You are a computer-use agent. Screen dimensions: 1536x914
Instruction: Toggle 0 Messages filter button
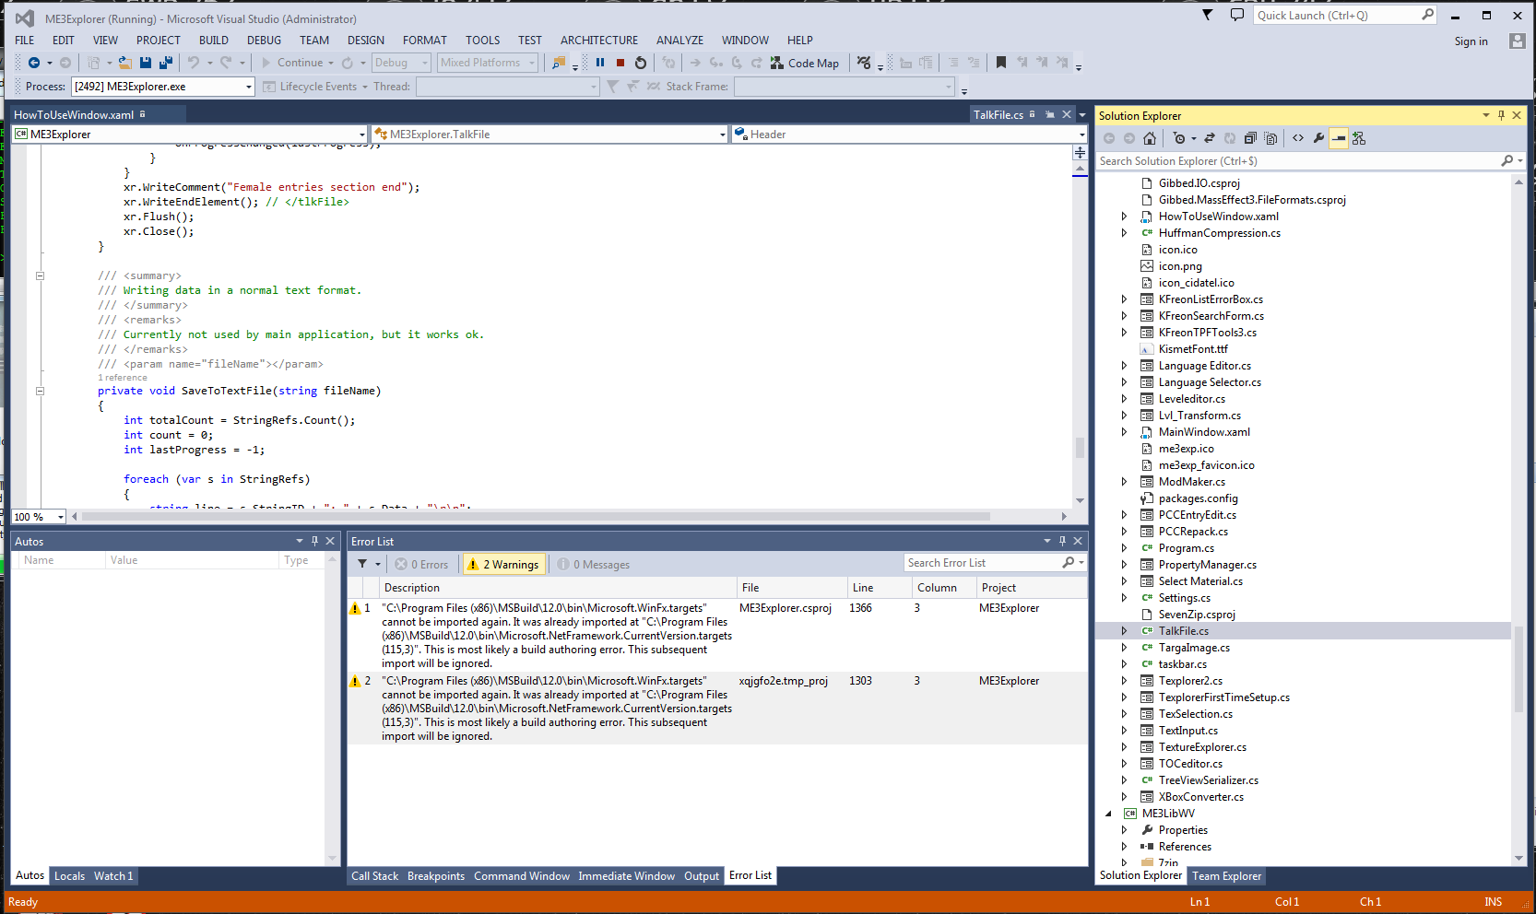tap(594, 564)
